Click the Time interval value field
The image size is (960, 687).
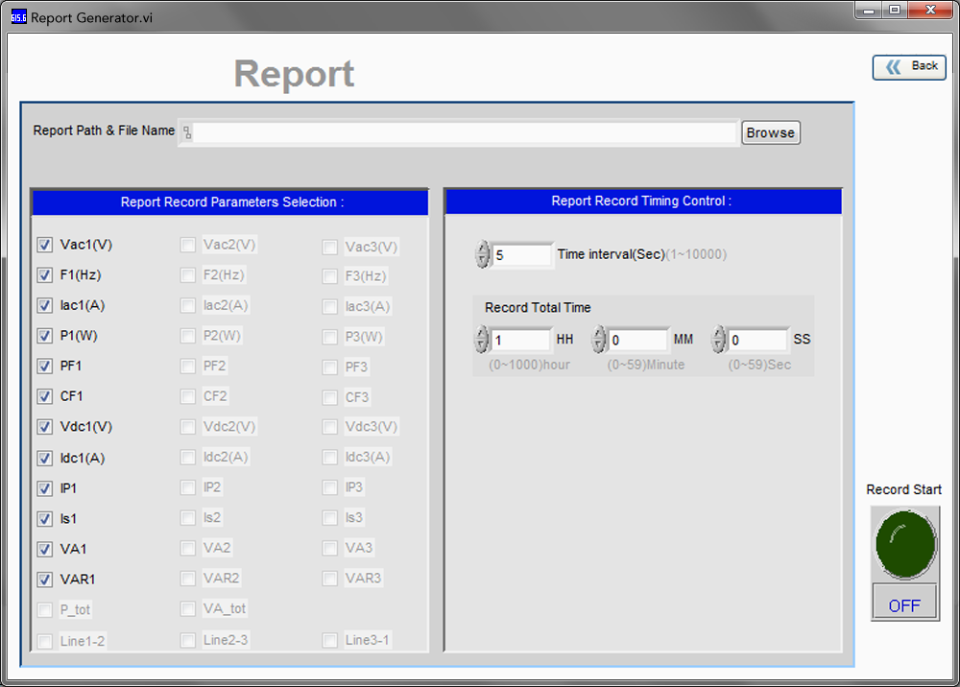[521, 255]
